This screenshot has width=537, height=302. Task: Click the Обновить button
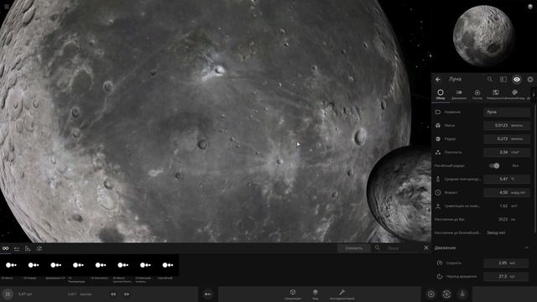(x=354, y=248)
